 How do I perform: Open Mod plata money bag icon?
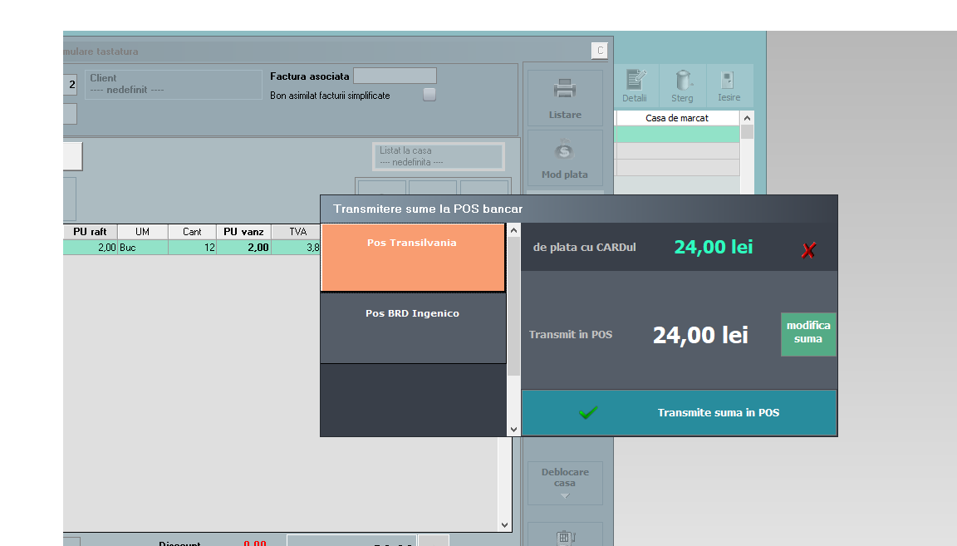click(565, 150)
